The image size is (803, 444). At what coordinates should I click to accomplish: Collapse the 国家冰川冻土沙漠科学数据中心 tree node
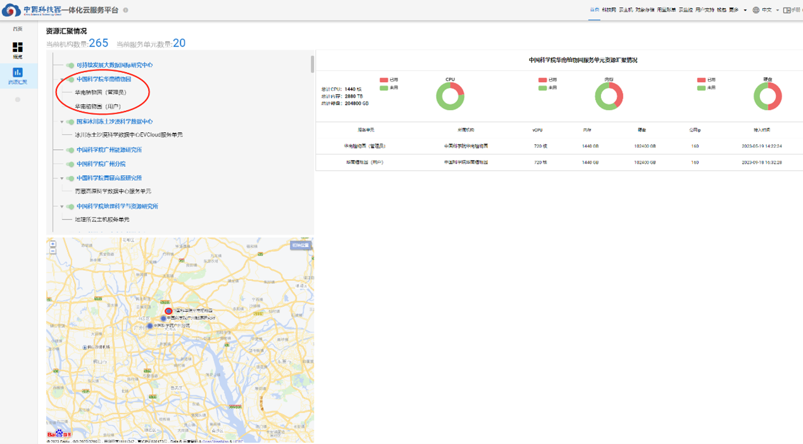(62, 121)
